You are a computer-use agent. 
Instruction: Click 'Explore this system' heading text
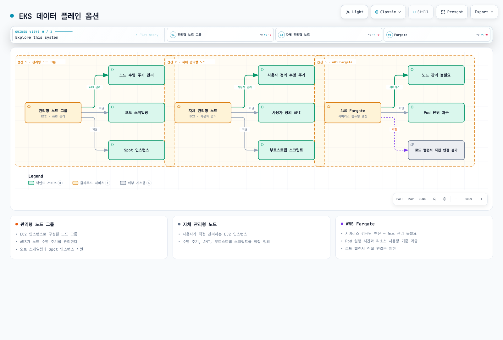click(x=37, y=37)
